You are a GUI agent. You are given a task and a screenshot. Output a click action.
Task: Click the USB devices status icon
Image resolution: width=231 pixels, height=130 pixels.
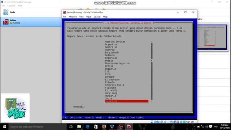(x=165, y=122)
